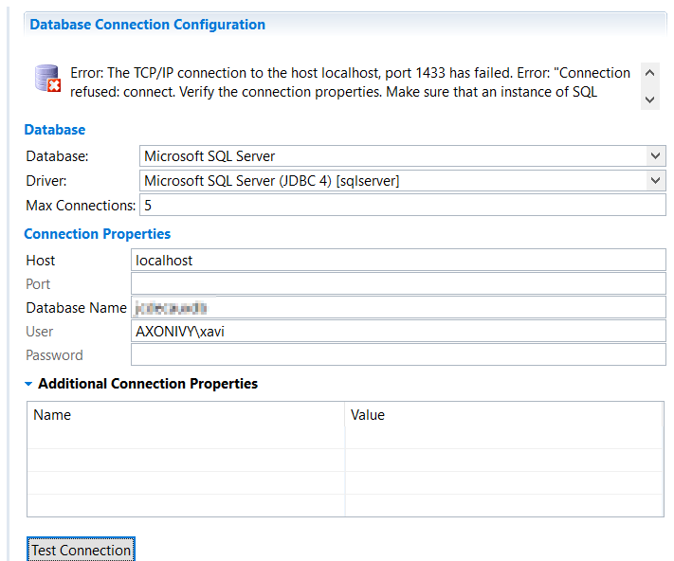Click the database error icon
This screenshot has width=674, height=561.
(47, 80)
